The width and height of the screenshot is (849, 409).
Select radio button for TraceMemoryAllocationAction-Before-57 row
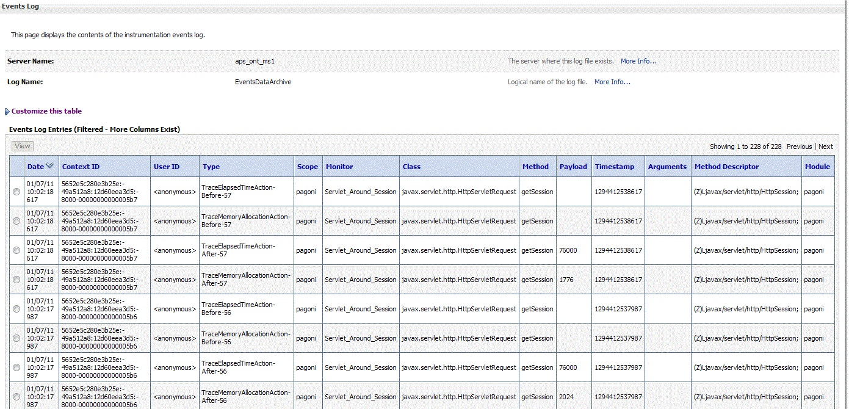point(16,221)
